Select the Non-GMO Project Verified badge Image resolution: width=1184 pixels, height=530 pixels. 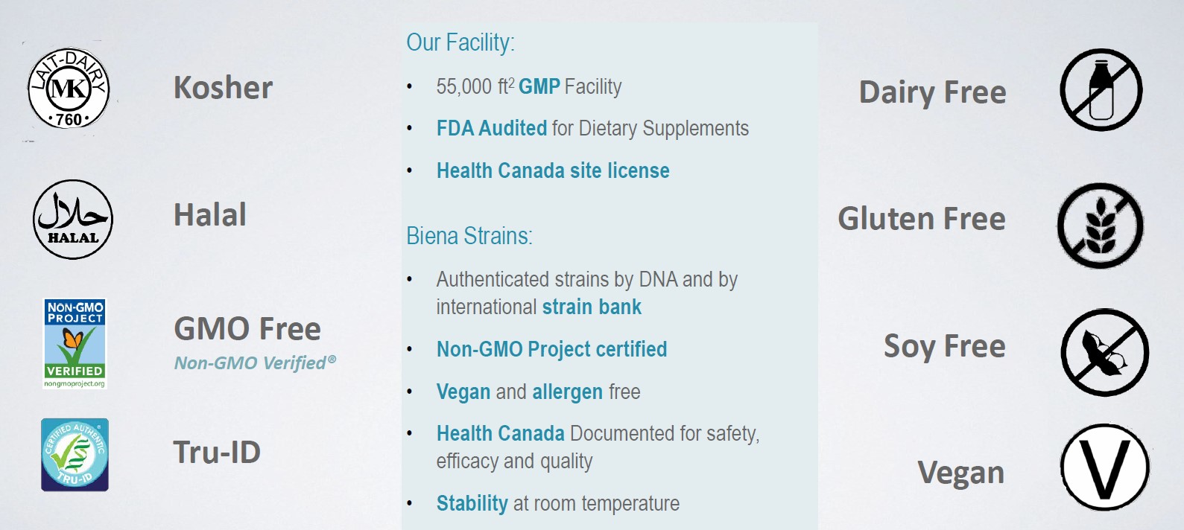click(75, 344)
